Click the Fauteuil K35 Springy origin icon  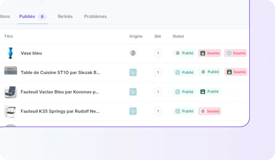click(x=133, y=111)
